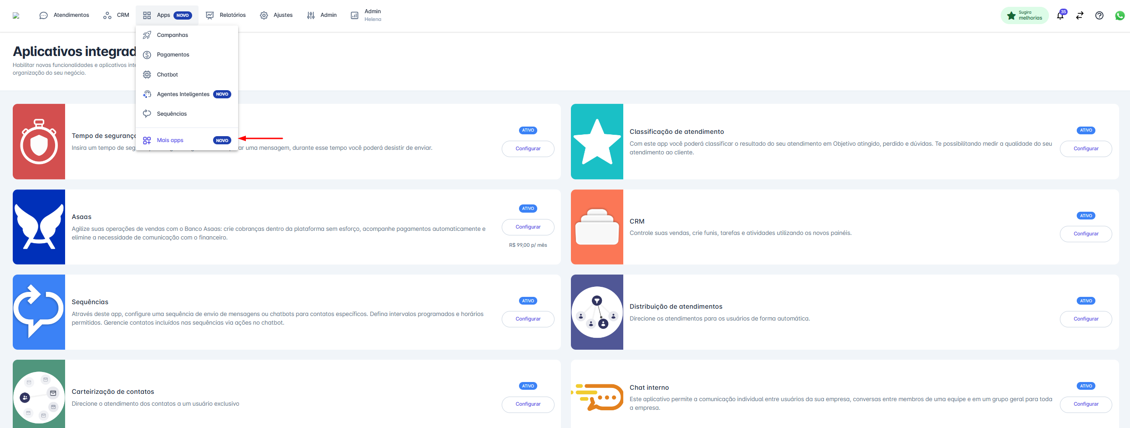
Task: Open the notifications bell icon
Action: pos(1060,15)
